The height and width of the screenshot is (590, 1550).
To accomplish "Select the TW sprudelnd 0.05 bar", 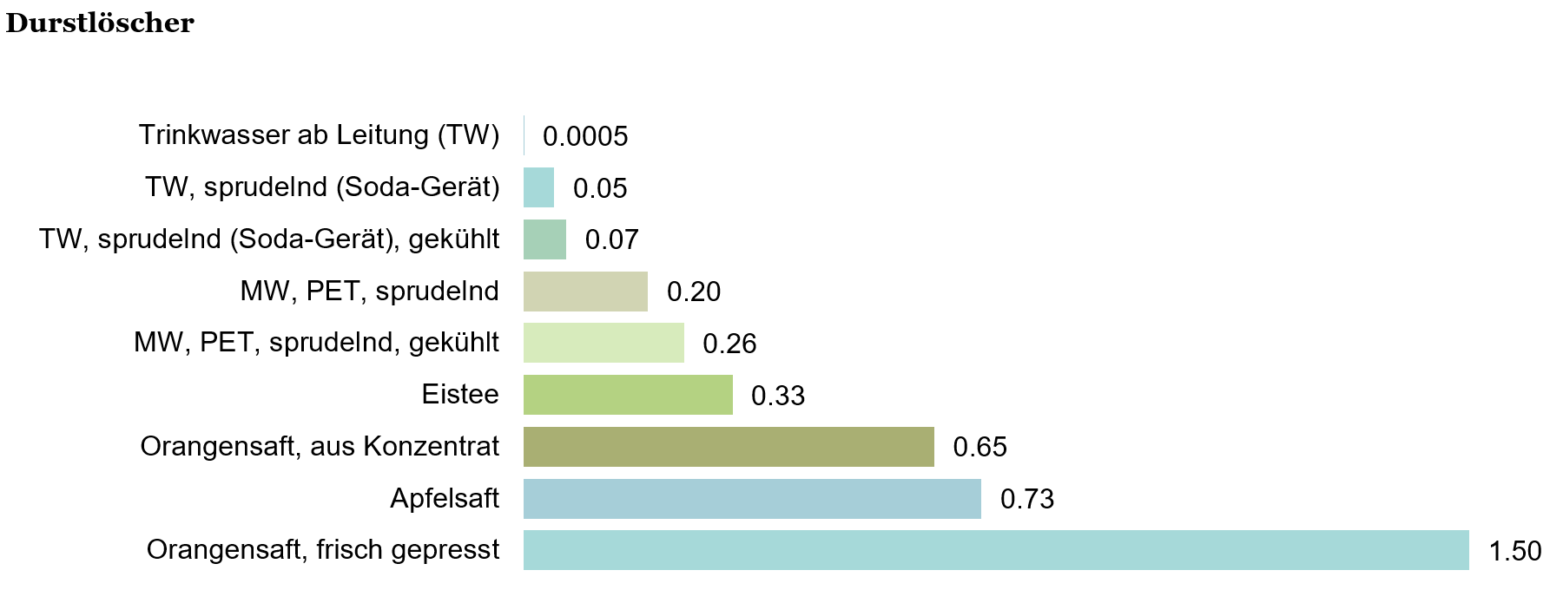I will point(538,187).
